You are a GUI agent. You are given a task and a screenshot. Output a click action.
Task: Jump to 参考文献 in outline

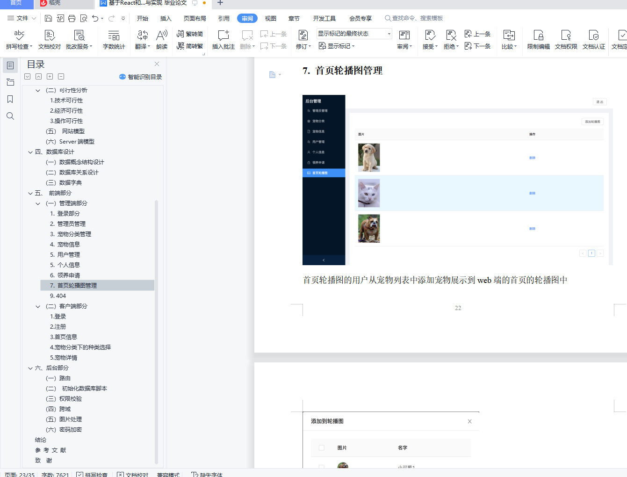[50, 450]
